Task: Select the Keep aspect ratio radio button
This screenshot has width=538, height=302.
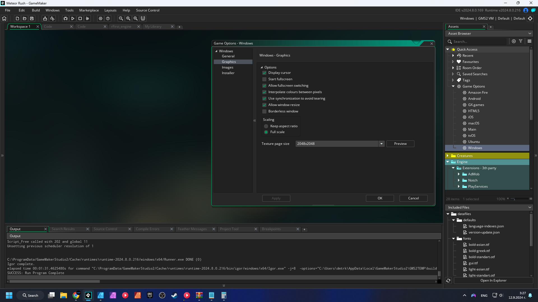Action: 266,126
